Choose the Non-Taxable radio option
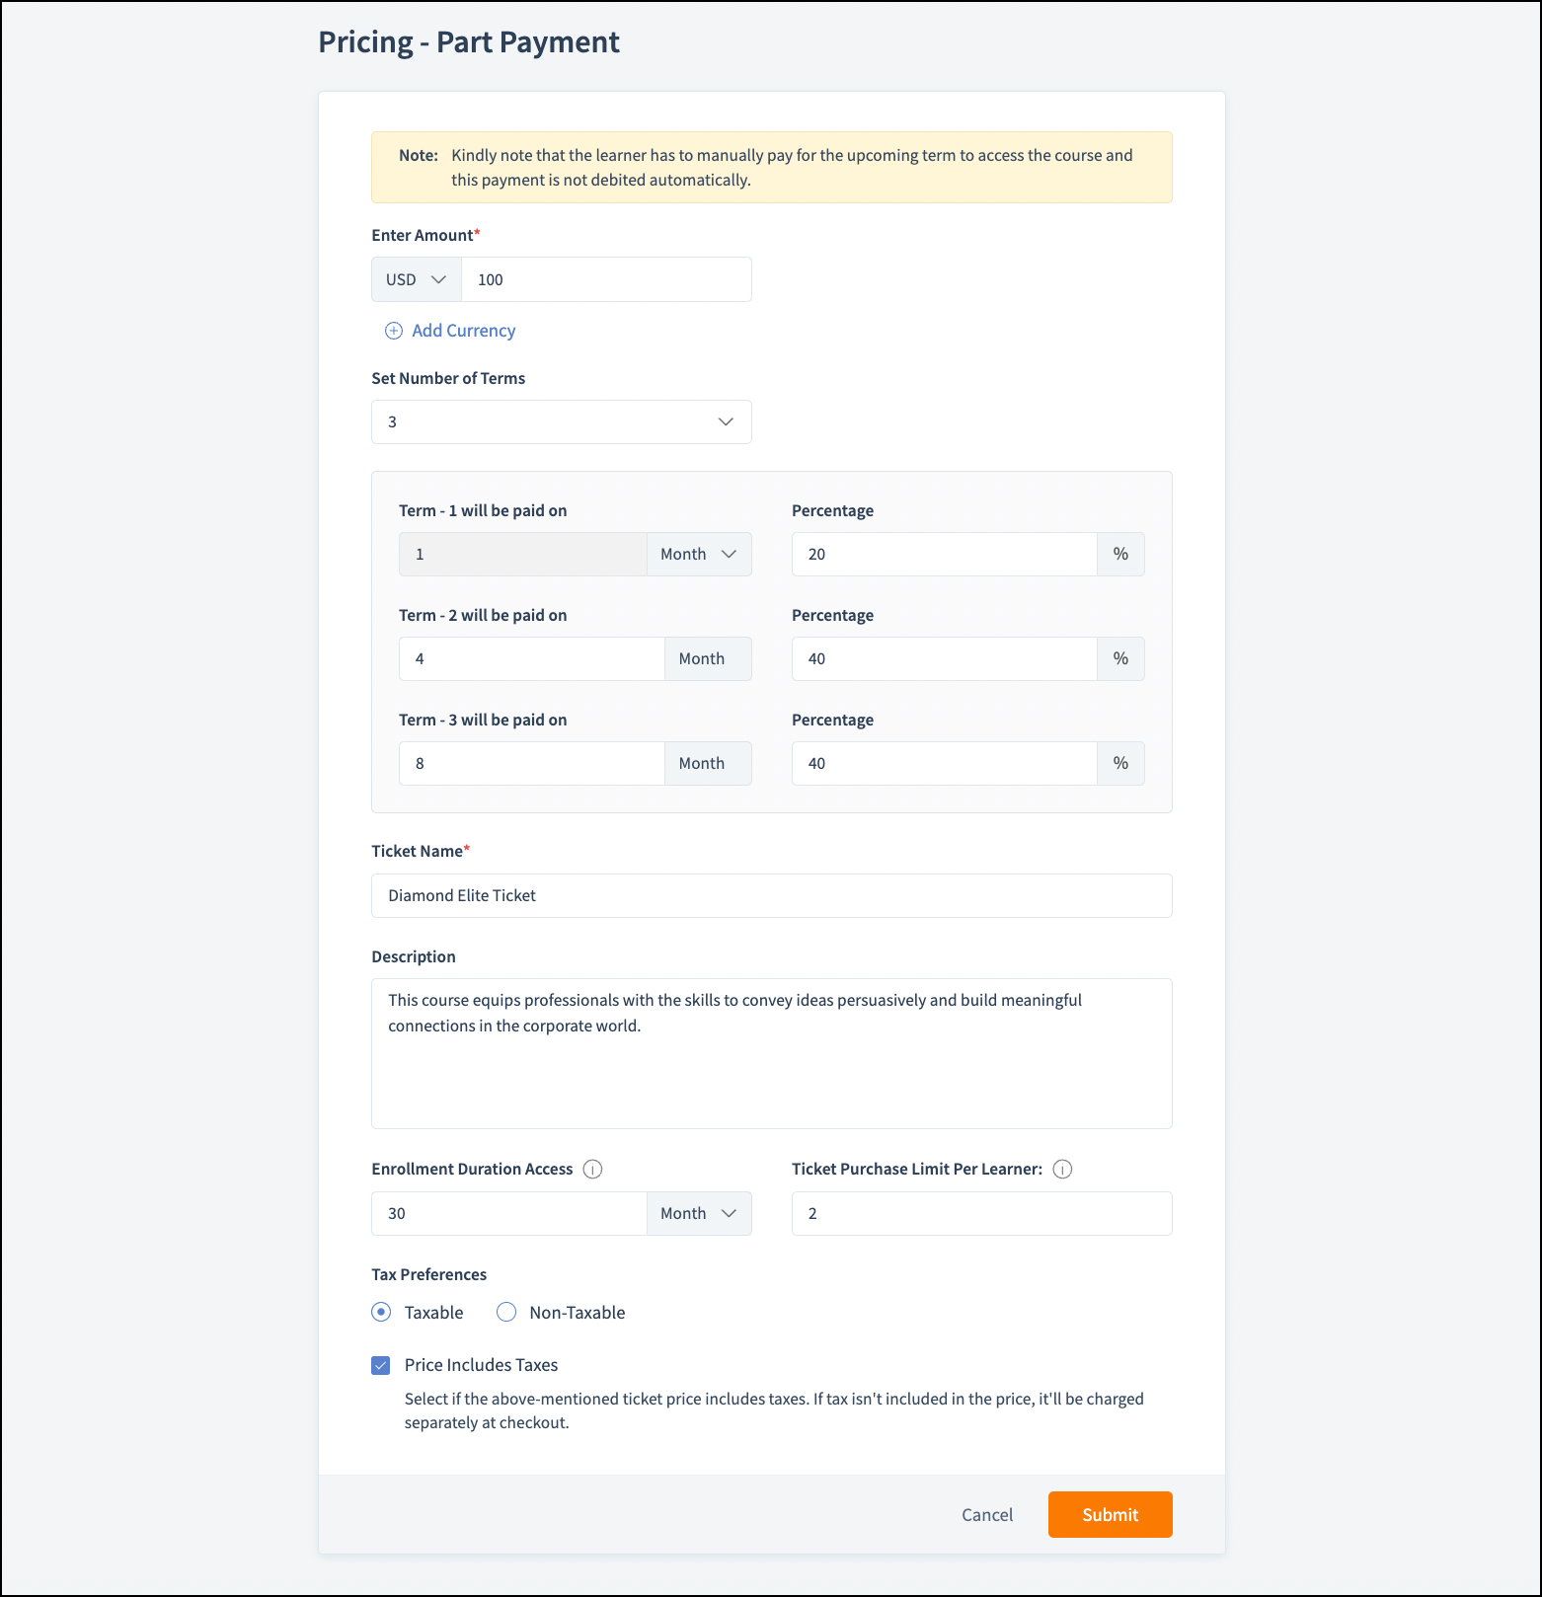The width and height of the screenshot is (1542, 1597). (x=506, y=1312)
